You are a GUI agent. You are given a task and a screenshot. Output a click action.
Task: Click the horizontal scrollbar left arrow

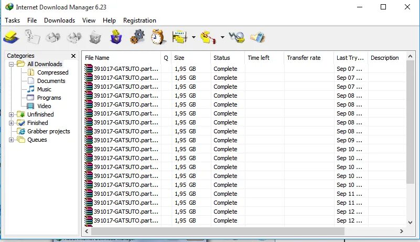point(87,231)
